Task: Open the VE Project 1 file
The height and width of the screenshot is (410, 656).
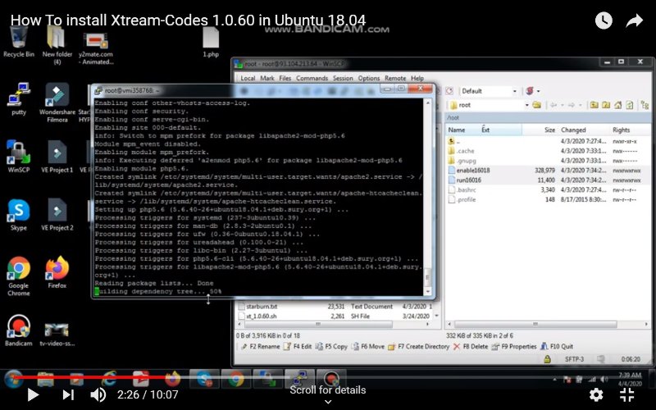Action: [x=57, y=157]
